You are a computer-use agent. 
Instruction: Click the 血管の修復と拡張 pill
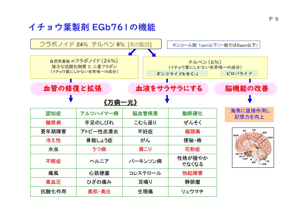click(x=71, y=89)
